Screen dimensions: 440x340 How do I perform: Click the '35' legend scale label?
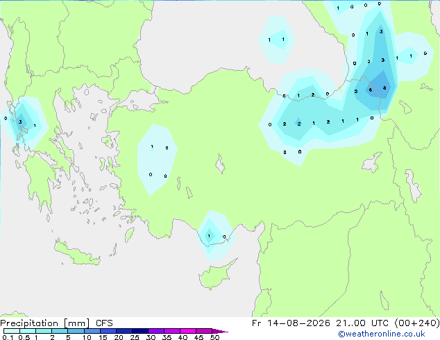pyautogui.click(x=167, y=337)
